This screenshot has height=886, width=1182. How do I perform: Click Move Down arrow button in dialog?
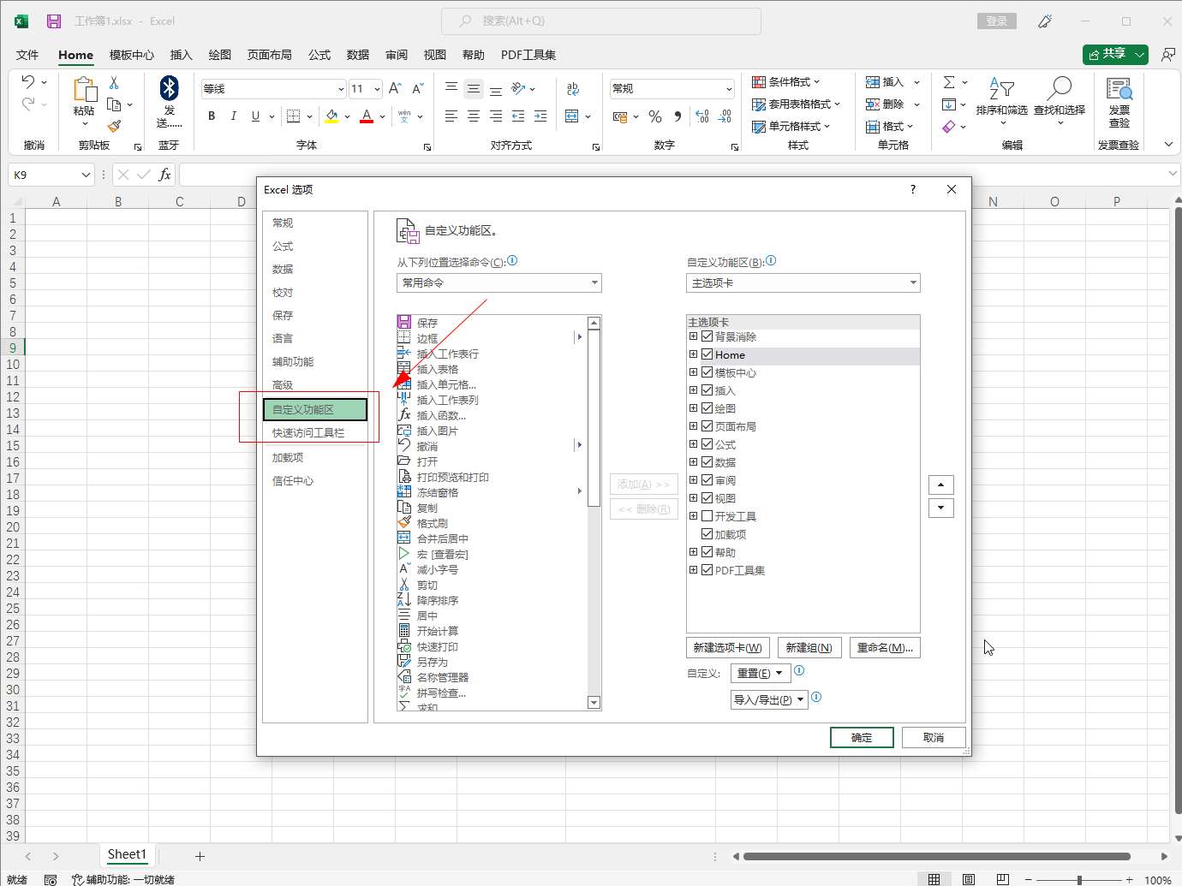point(941,508)
